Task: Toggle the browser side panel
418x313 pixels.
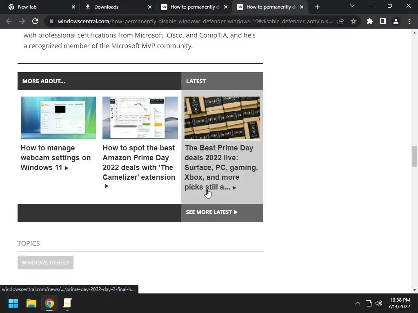Action: pyautogui.click(x=383, y=21)
